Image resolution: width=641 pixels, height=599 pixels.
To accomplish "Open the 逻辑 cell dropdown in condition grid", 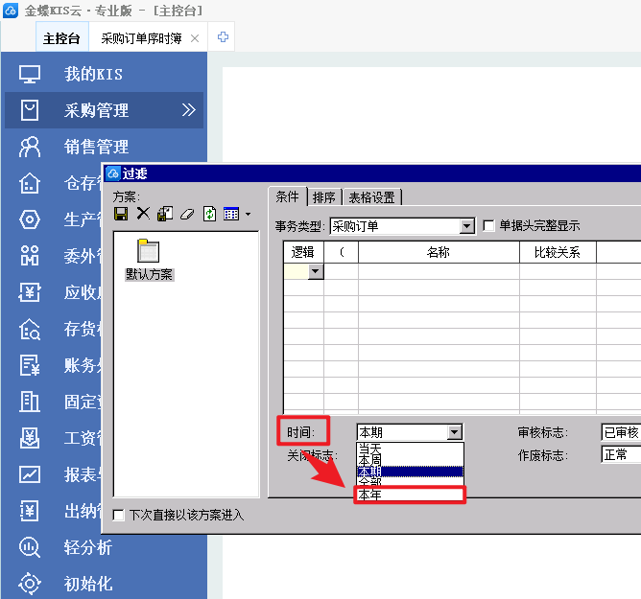I will pos(315,272).
